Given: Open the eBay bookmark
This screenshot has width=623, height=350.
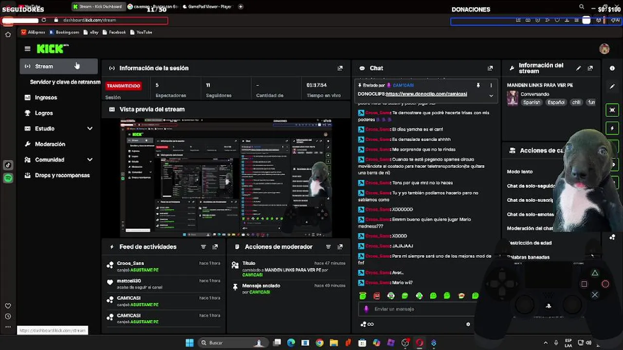Looking at the screenshot, I should pos(91,32).
